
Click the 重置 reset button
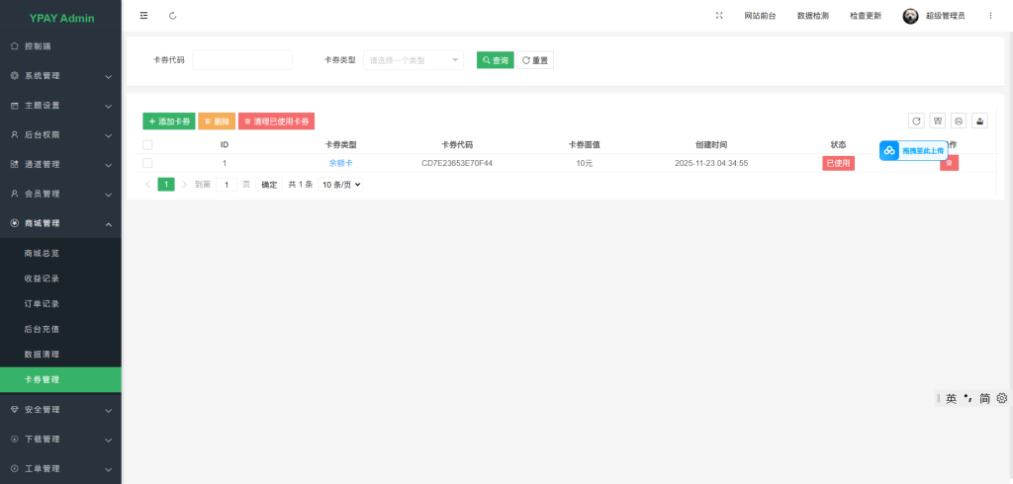pyautogui.click(x=535, y=60)
